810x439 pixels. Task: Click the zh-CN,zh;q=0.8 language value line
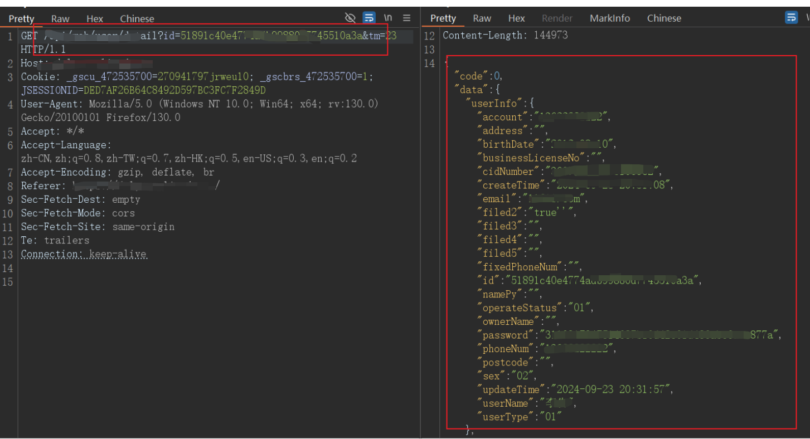tap(188, 158)
